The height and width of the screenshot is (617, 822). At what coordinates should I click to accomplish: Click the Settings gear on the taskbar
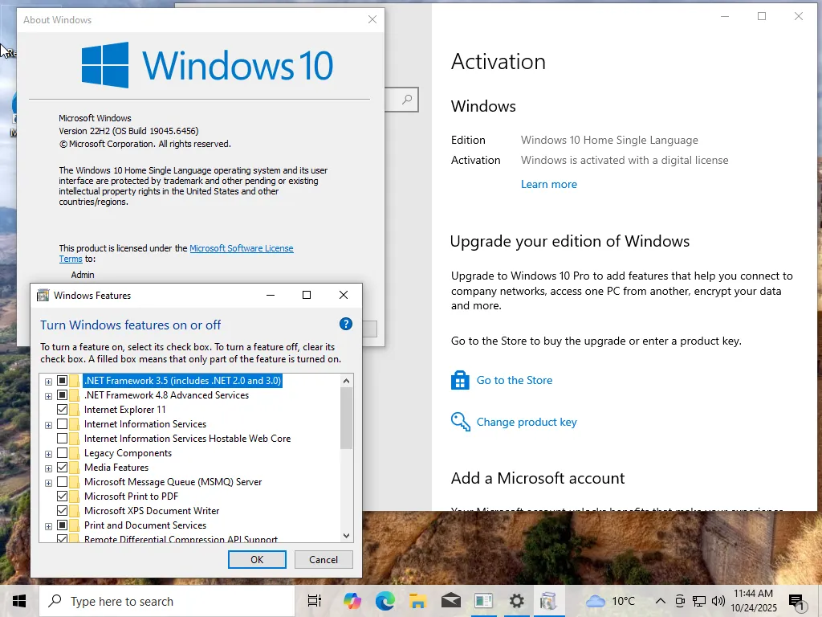tap(516, 601)
